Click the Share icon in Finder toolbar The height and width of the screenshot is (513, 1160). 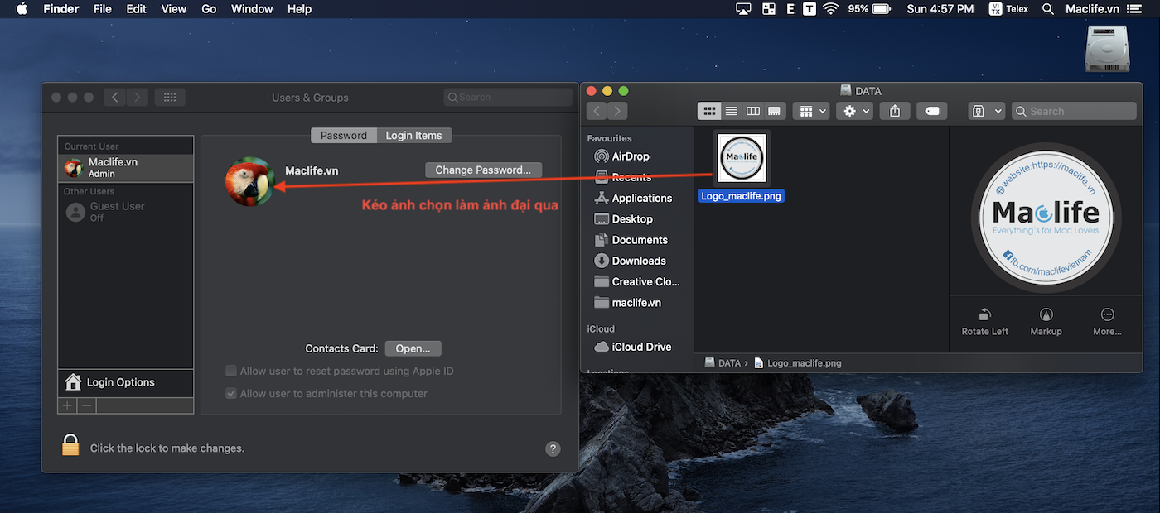click(x=894, y=110)
